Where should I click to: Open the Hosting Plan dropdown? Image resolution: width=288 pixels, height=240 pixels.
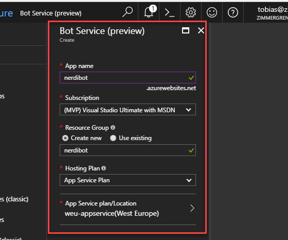click(128, 180)
